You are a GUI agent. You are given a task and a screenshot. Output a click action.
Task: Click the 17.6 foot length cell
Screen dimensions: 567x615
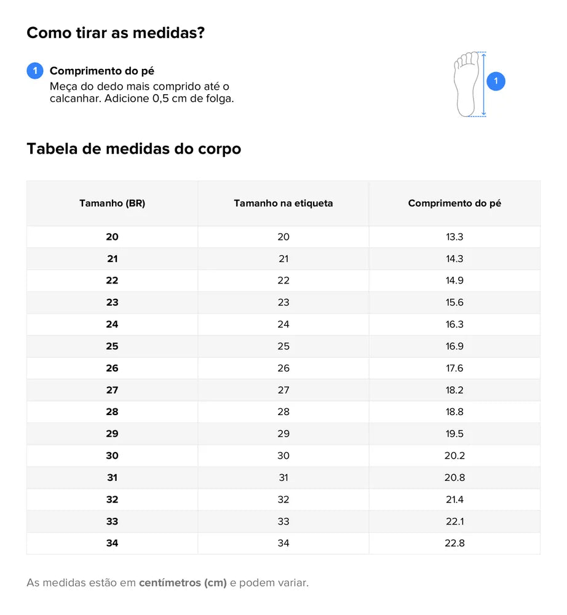[454, 368]
